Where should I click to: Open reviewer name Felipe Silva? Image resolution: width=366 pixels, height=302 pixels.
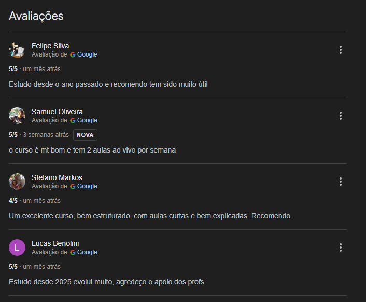(50, 46)
